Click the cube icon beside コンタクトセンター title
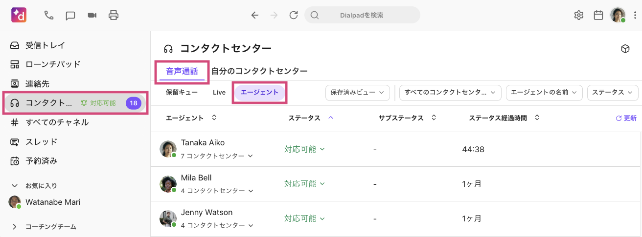Viewport: 642px width, 237px height. (x=625, y=49)
